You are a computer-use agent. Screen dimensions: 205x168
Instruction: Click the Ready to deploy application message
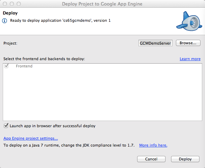click(x=60, y=20)
